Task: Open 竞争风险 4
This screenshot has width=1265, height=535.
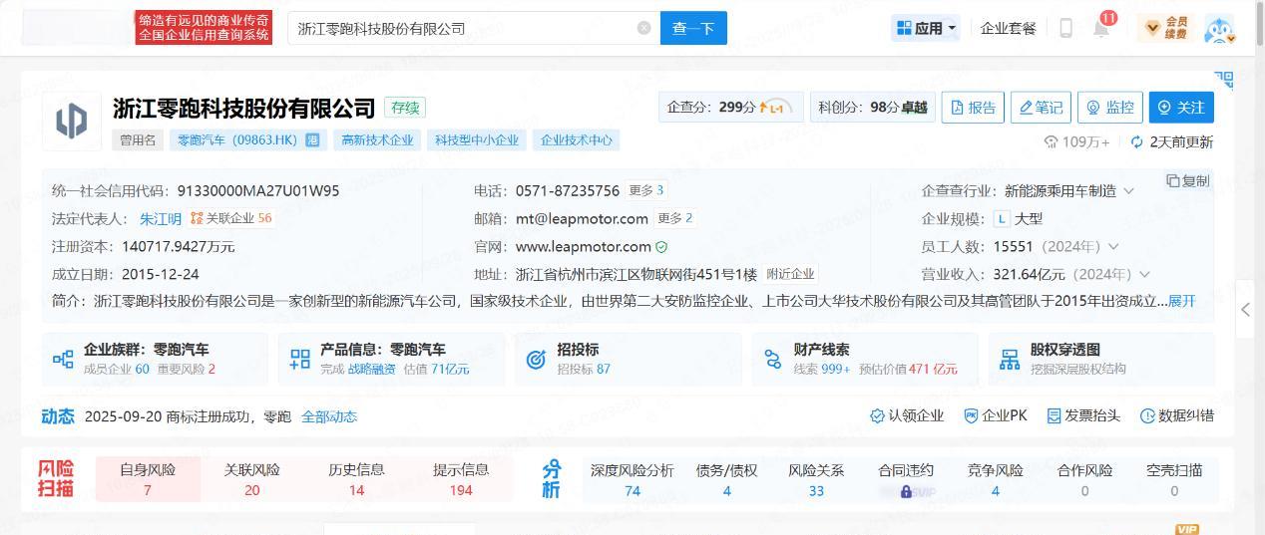Action: click(995, 479)
